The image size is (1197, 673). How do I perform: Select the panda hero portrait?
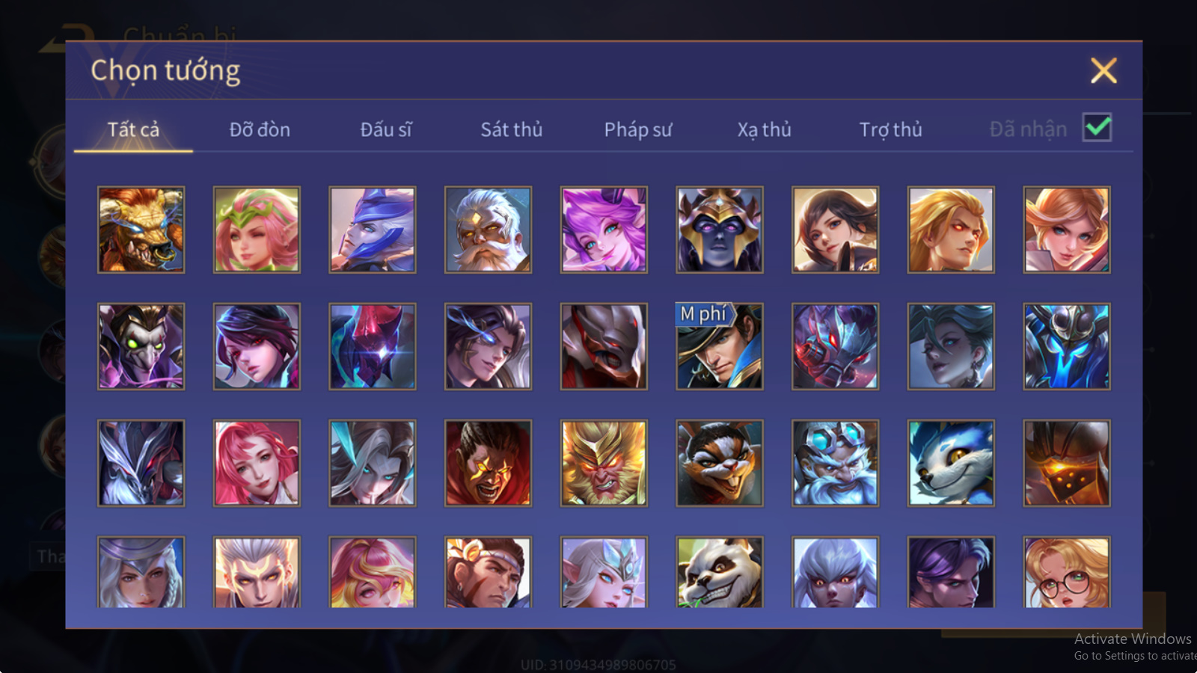click(x=720, y=572)
